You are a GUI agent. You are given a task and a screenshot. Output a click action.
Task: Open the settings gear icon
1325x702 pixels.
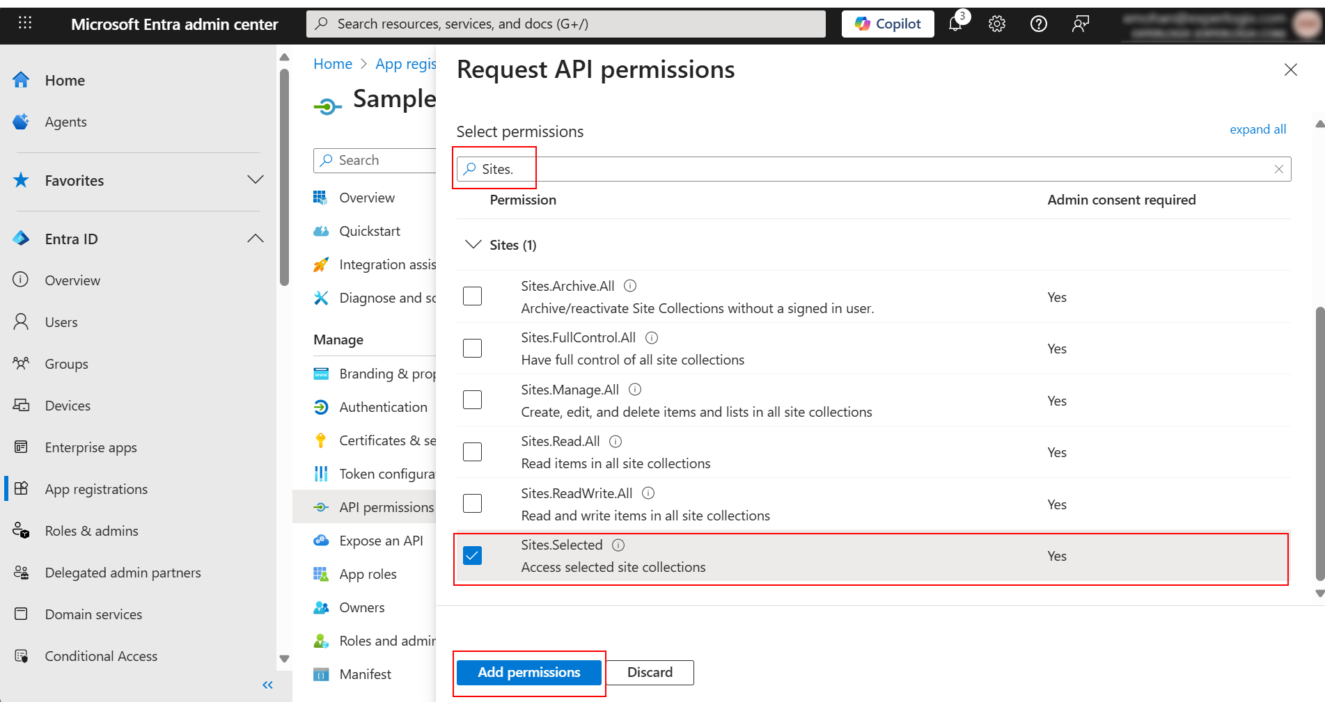997,24
